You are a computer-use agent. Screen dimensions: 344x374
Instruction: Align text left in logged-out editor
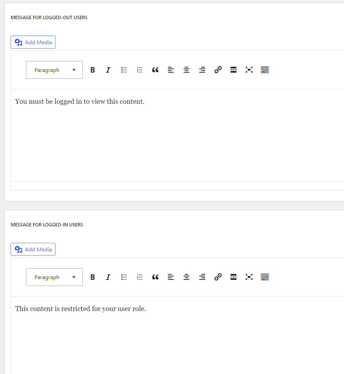(x=171, y=70)
